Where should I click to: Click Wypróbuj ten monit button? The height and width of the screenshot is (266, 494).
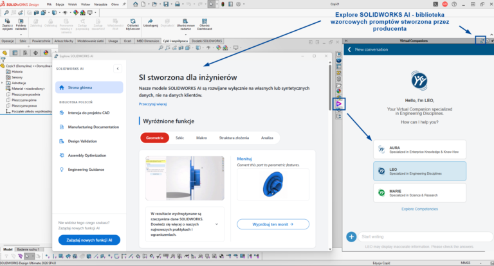pyautogui.click(x=273, y=224)
